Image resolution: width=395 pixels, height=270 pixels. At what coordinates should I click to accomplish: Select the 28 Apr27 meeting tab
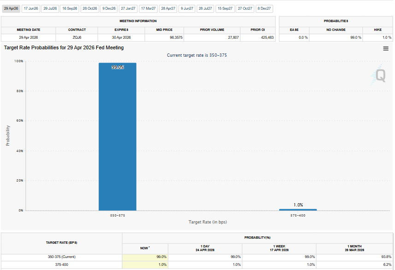point(168,8)
